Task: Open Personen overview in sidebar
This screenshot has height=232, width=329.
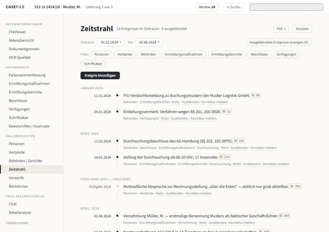Action: point(16,144)
